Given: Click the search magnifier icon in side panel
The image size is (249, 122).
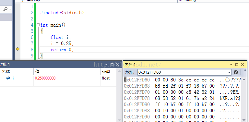Looking at the screenshot, I should [5, 9].
